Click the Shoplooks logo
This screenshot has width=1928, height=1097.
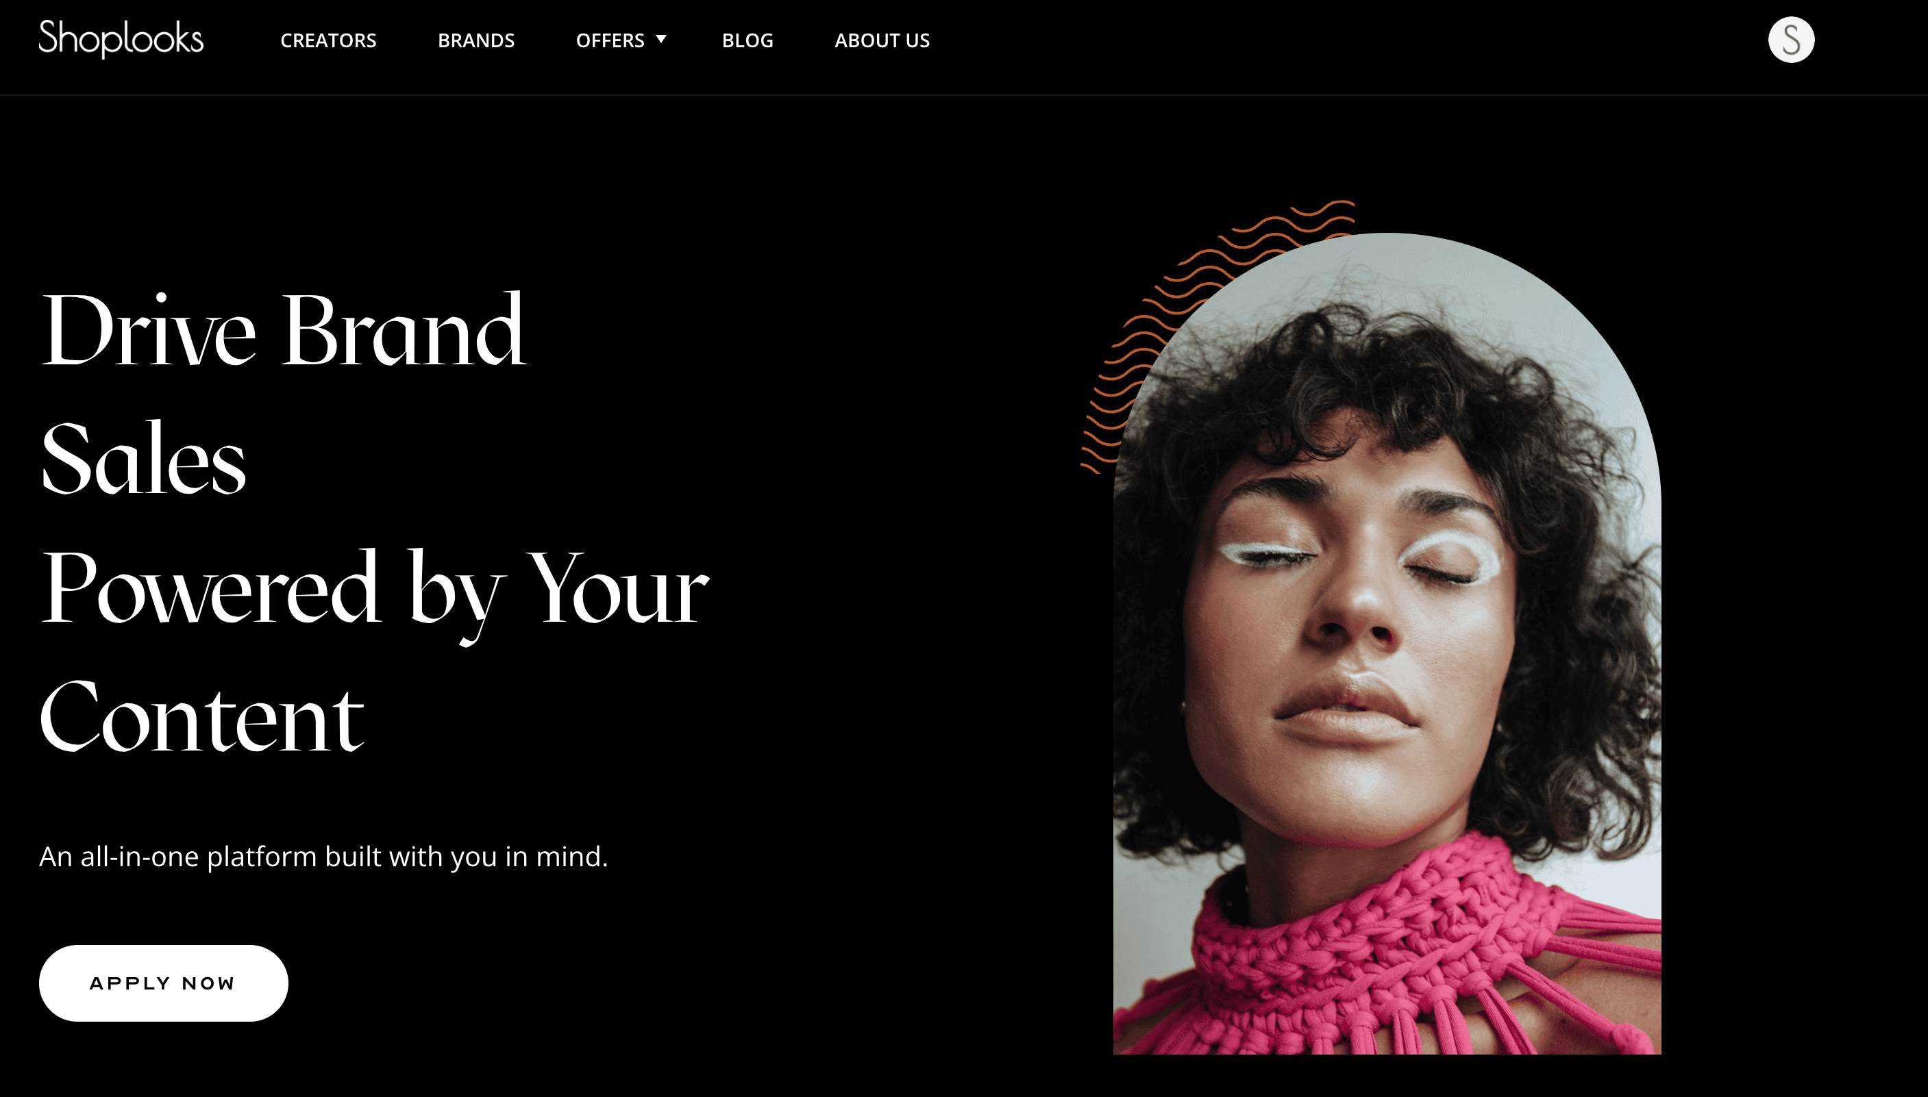tap(121, 38)
